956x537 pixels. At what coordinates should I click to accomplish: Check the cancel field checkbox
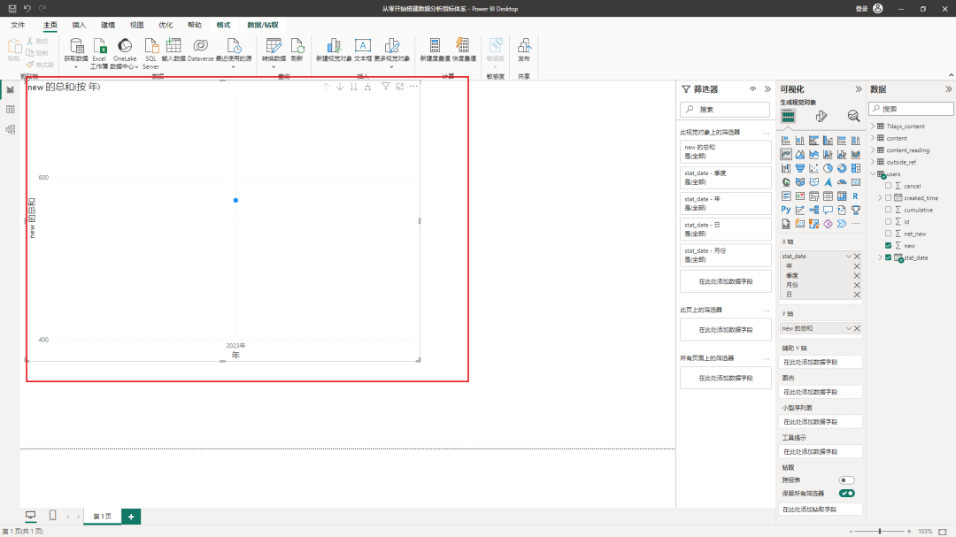889,186
